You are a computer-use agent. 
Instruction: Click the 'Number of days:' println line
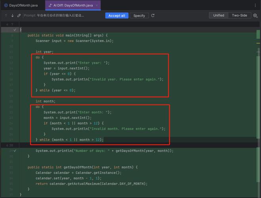(105, 151)
